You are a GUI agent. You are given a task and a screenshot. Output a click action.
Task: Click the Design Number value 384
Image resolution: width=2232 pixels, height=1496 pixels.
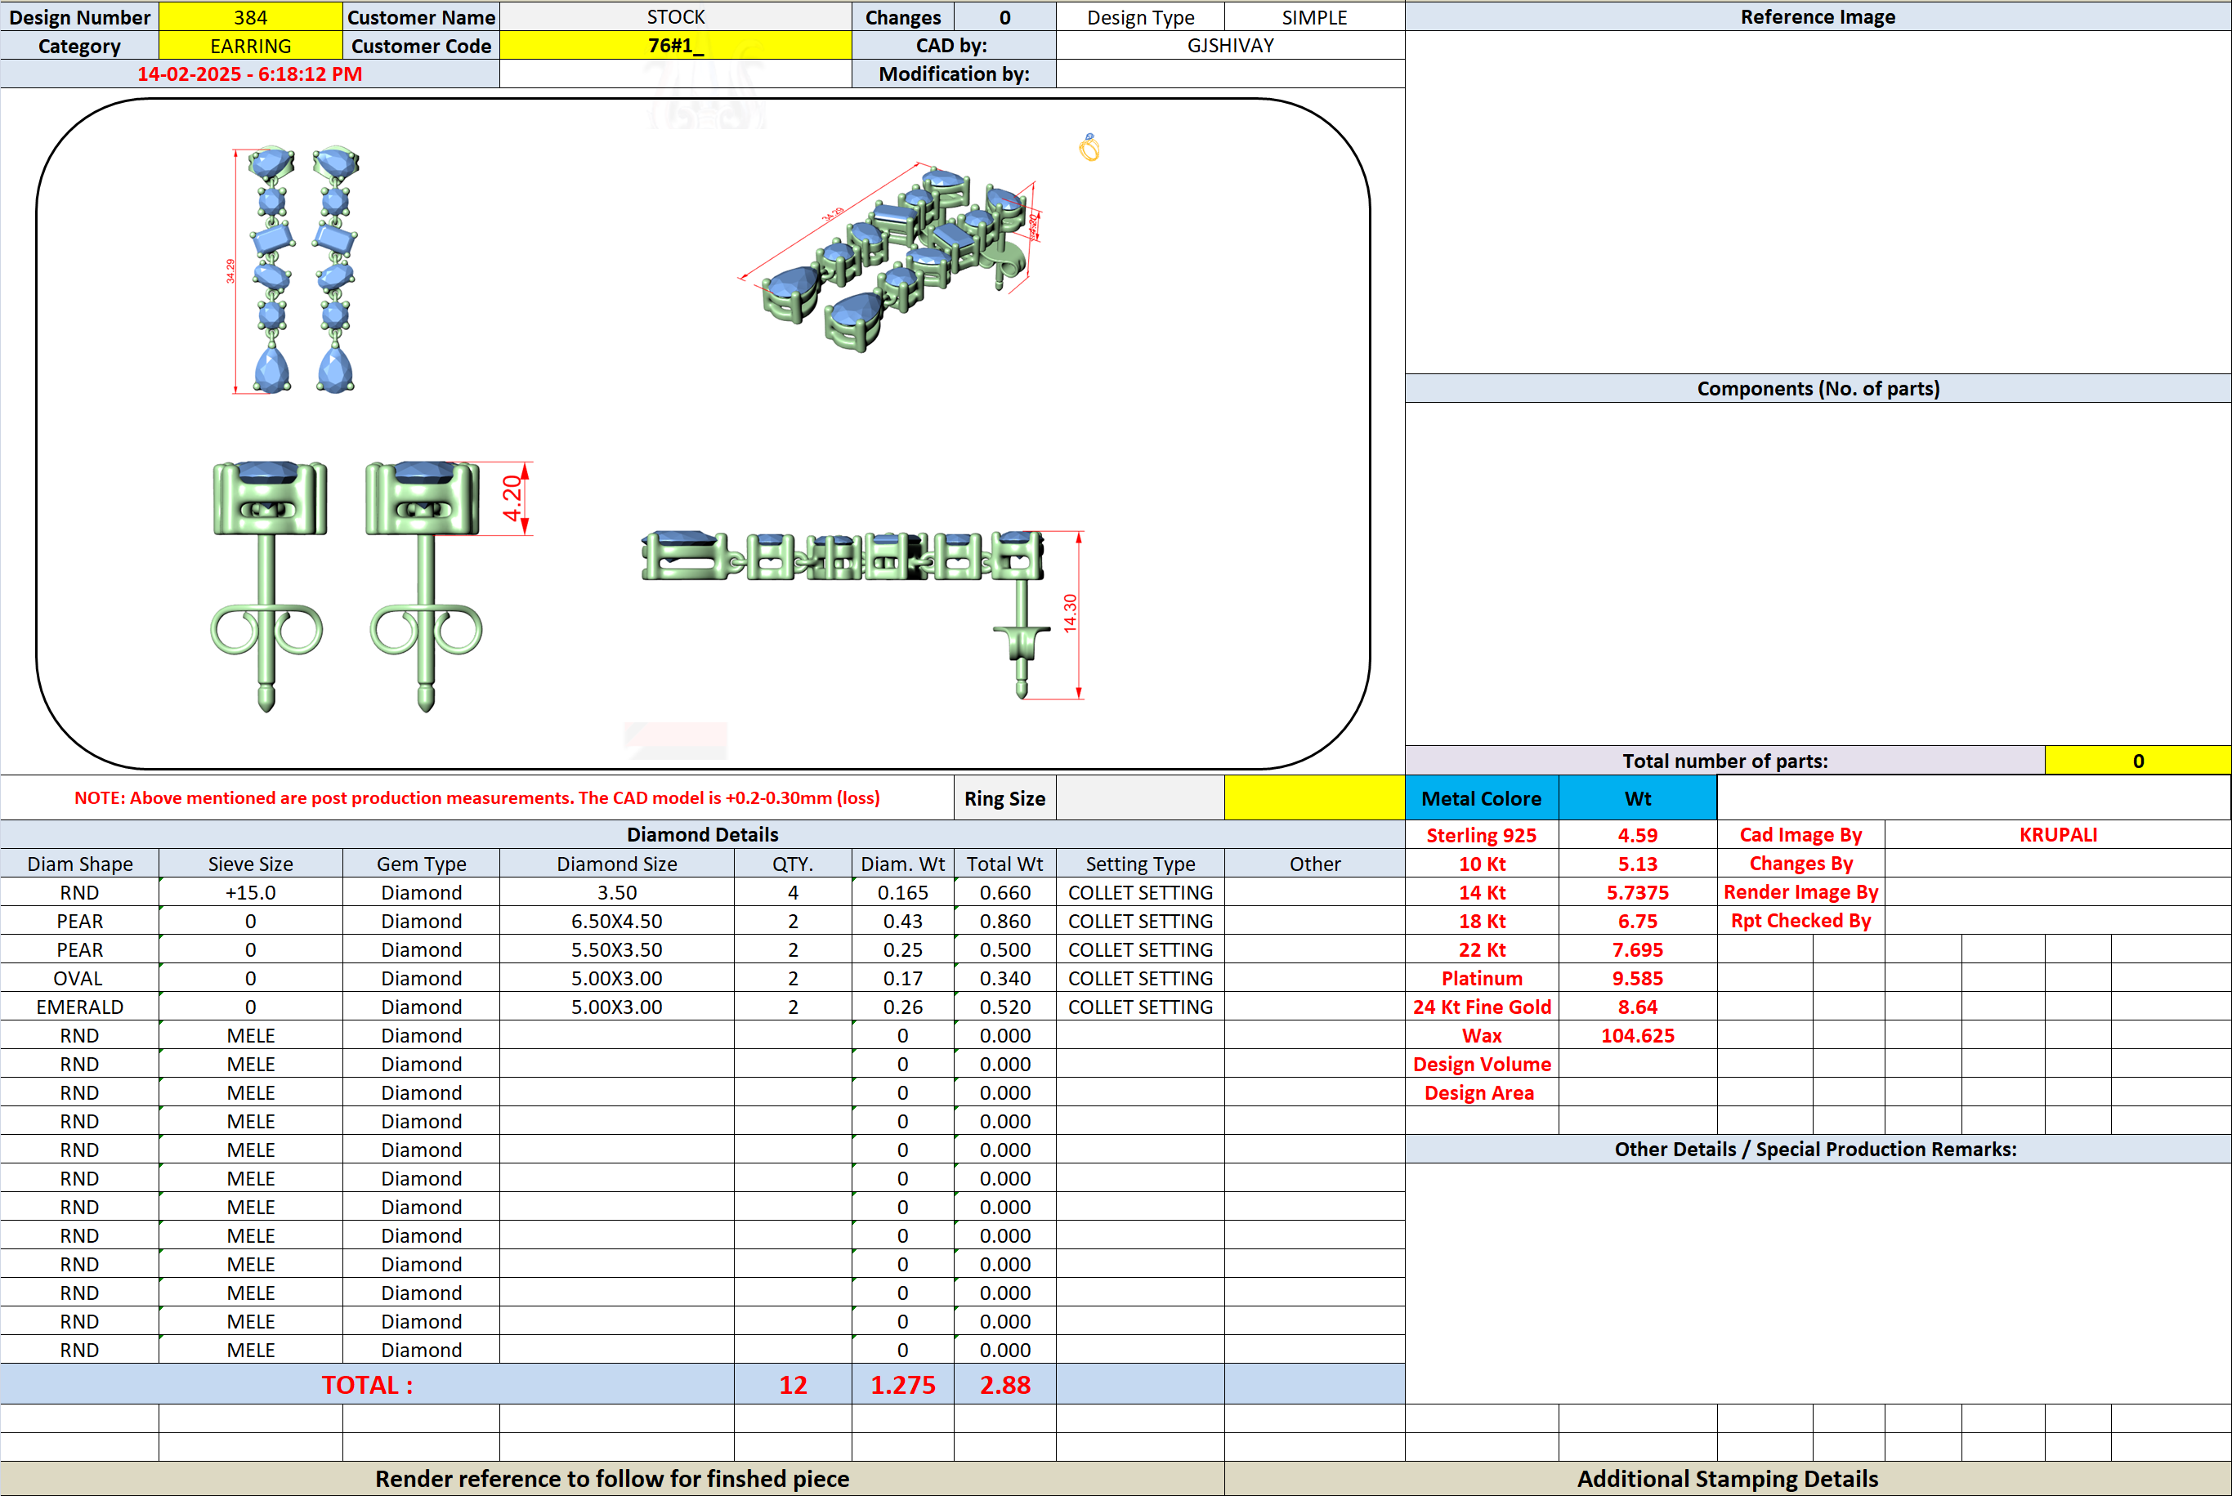pyautogui.click(x=250, y=17)
